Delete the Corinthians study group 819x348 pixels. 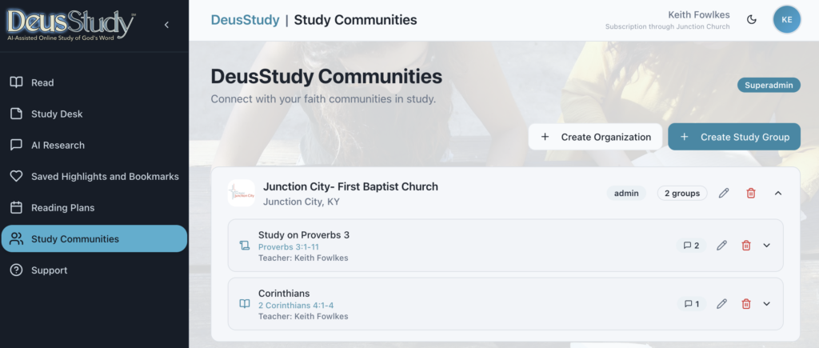[746, 304]
